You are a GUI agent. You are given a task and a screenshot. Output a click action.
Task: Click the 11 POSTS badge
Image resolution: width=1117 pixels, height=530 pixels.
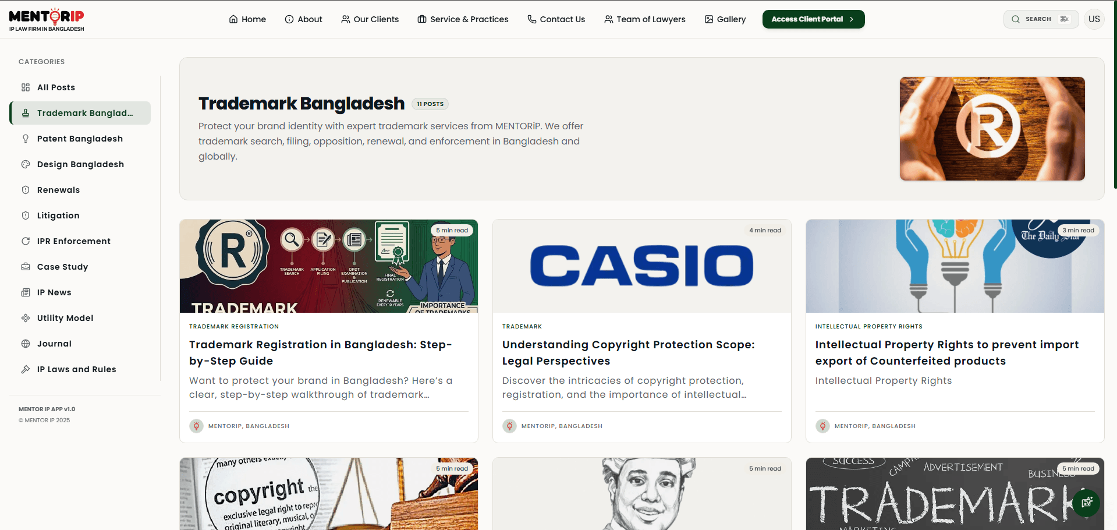point(430,104)
